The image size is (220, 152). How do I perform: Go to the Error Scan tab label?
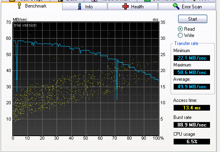point(192,7)
